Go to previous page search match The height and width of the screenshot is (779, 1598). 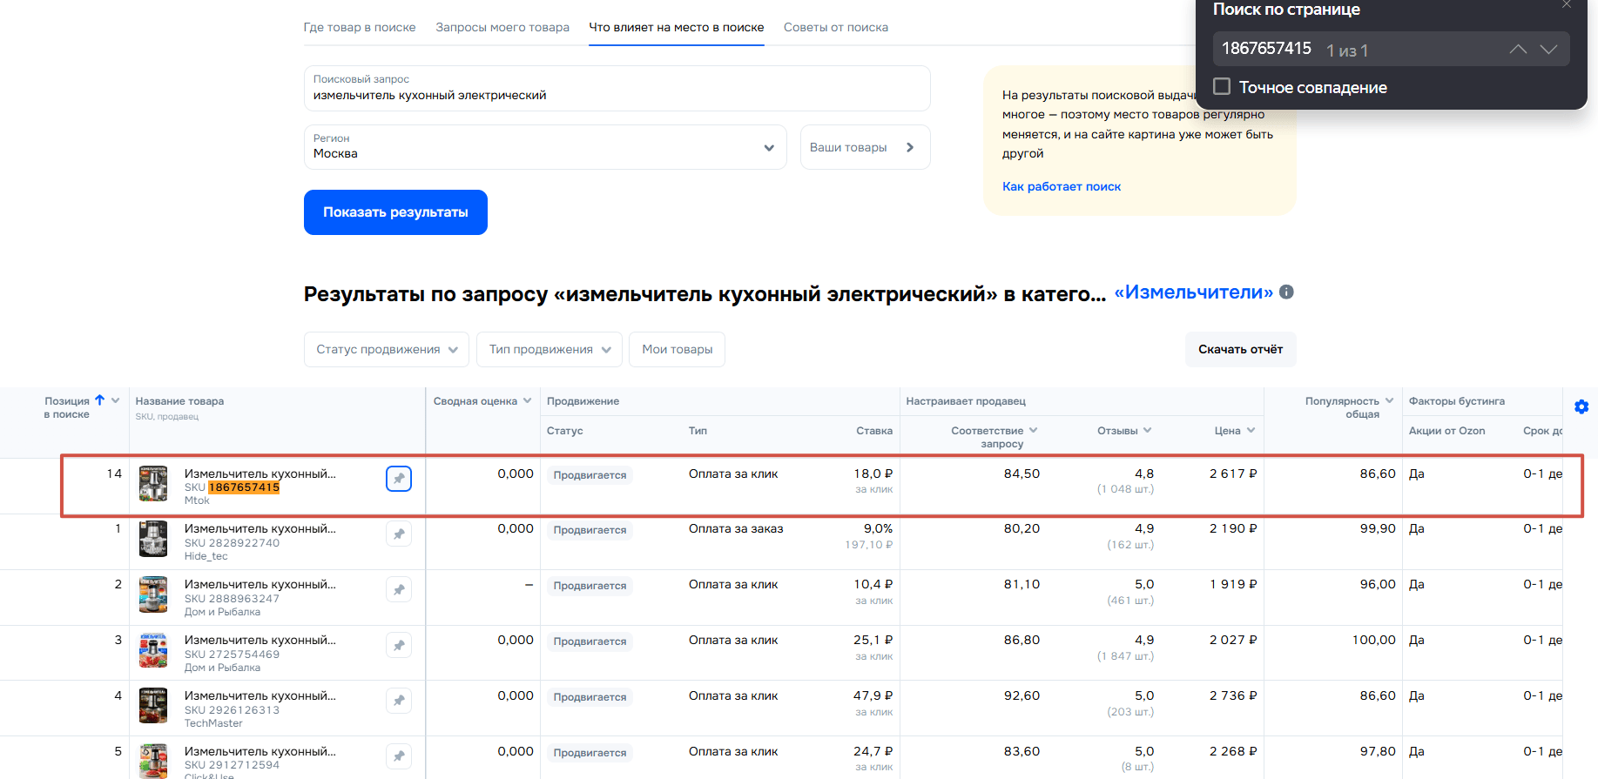point(1518,50)
